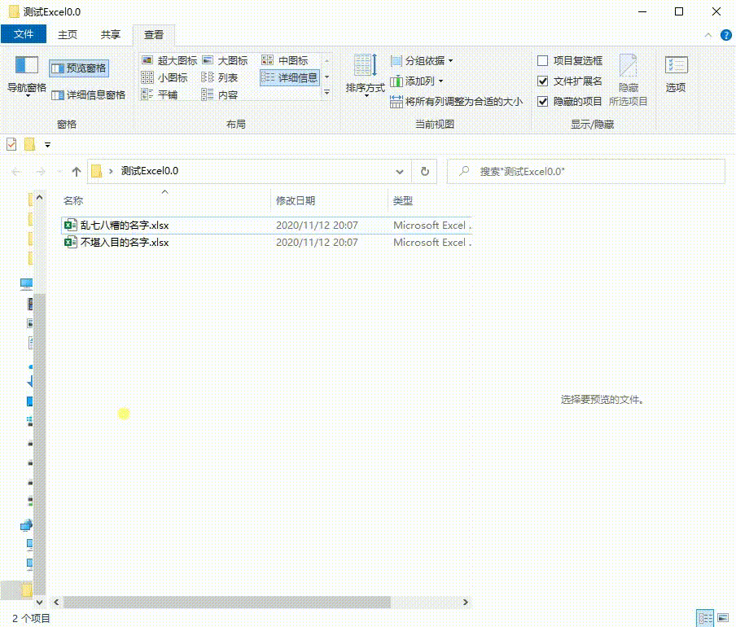Open the help question mark icon
This screenshot has width=736, height=627.
pyautogui.click(x=725, y=35)
